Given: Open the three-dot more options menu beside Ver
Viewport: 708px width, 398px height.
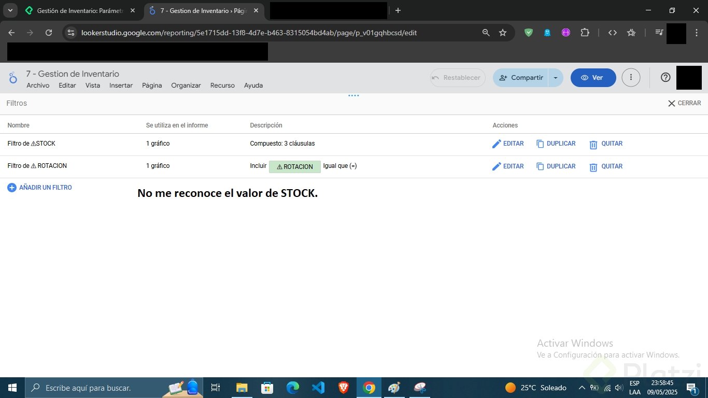Looking at the screenshot, I should 631,78.
